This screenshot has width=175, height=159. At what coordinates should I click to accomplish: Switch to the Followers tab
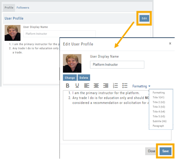click(x=23, y=8)
